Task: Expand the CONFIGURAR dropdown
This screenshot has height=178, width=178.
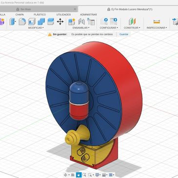Action: pyautogui.click(x=109, y=28)
